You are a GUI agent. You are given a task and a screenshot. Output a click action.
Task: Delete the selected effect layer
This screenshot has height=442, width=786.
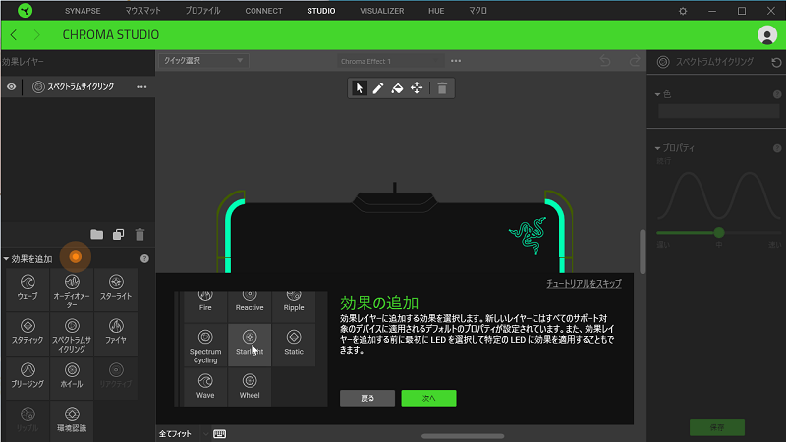click(140, 234)
